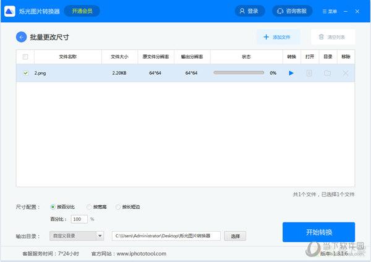This screenshot has width=371, height=262.
Task: Click the output path field
Action: click(x=166, y=236)
